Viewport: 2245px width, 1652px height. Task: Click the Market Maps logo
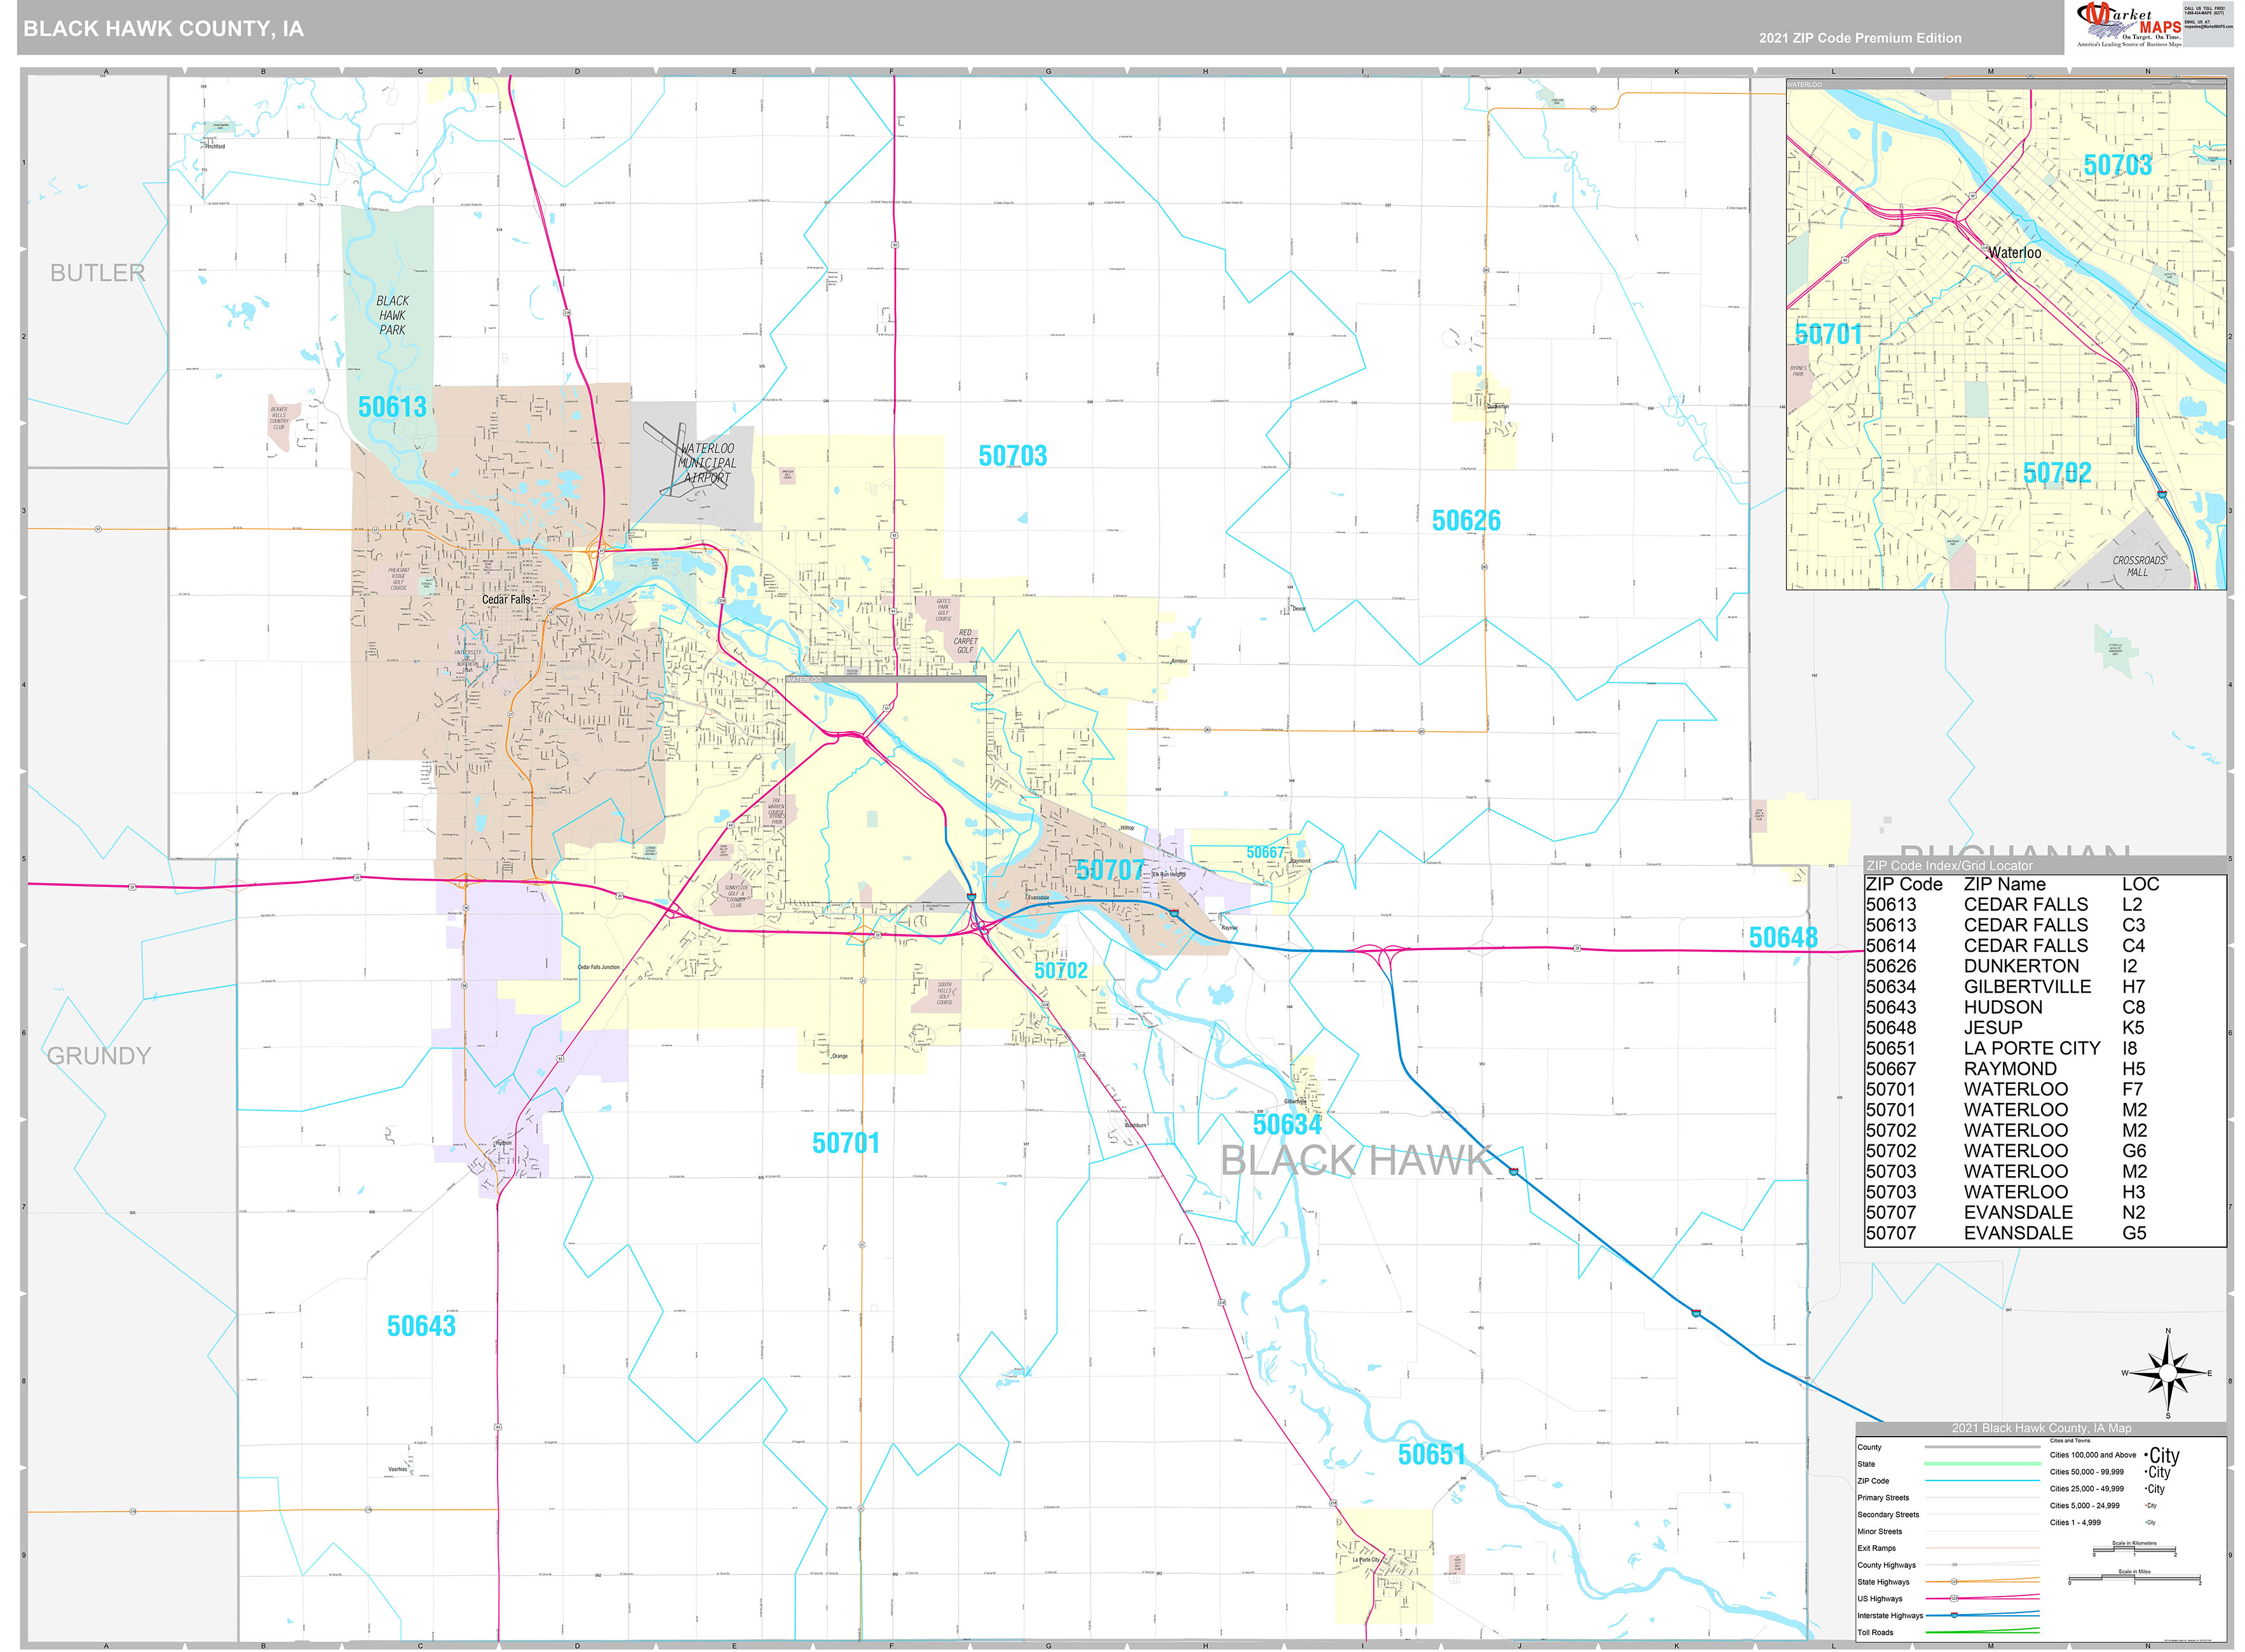click(2128, 24)
